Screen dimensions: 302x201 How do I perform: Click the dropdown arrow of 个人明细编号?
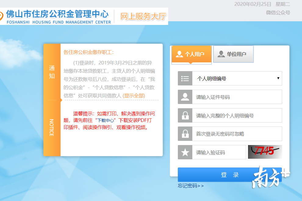pos(278,78)
